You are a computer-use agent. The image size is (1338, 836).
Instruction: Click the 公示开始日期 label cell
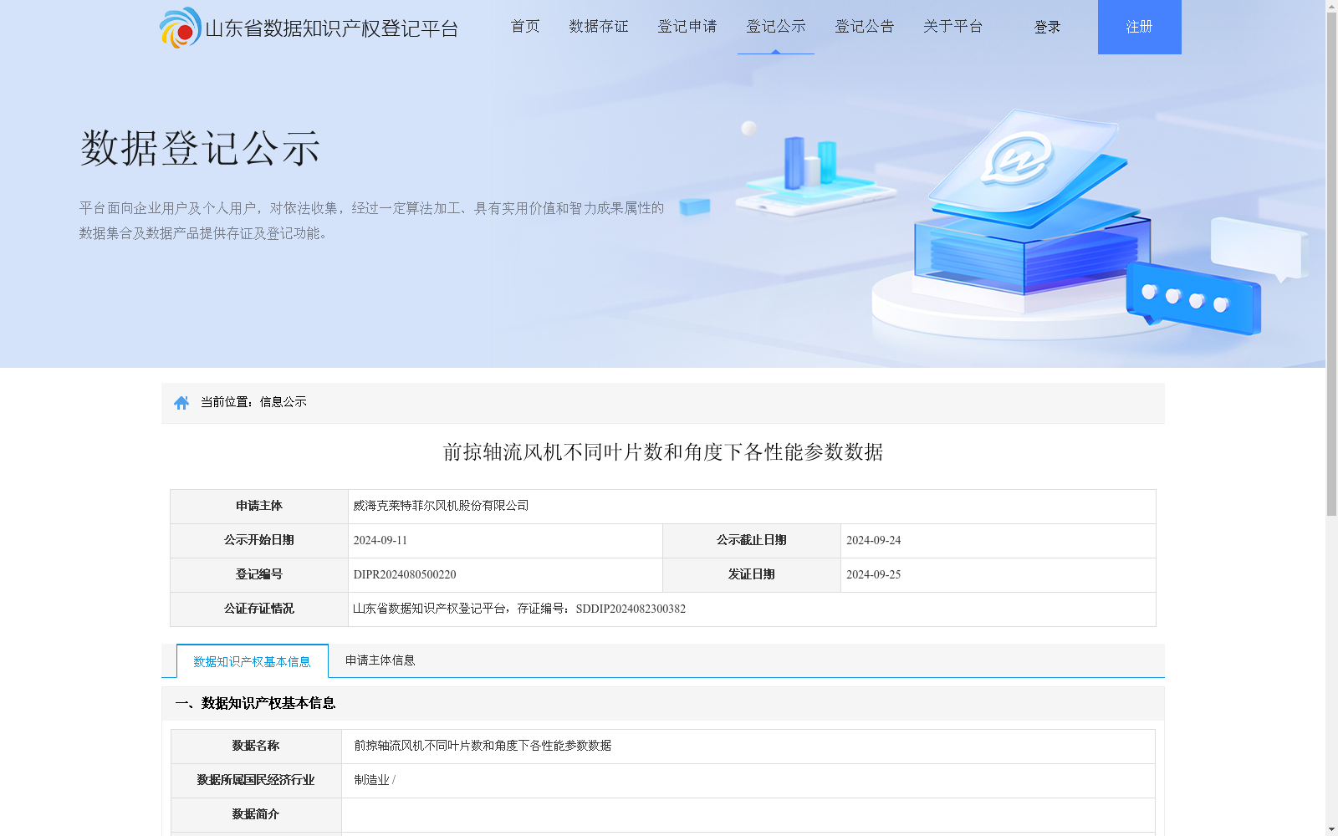pyautogui.click(x=259, y=541)
